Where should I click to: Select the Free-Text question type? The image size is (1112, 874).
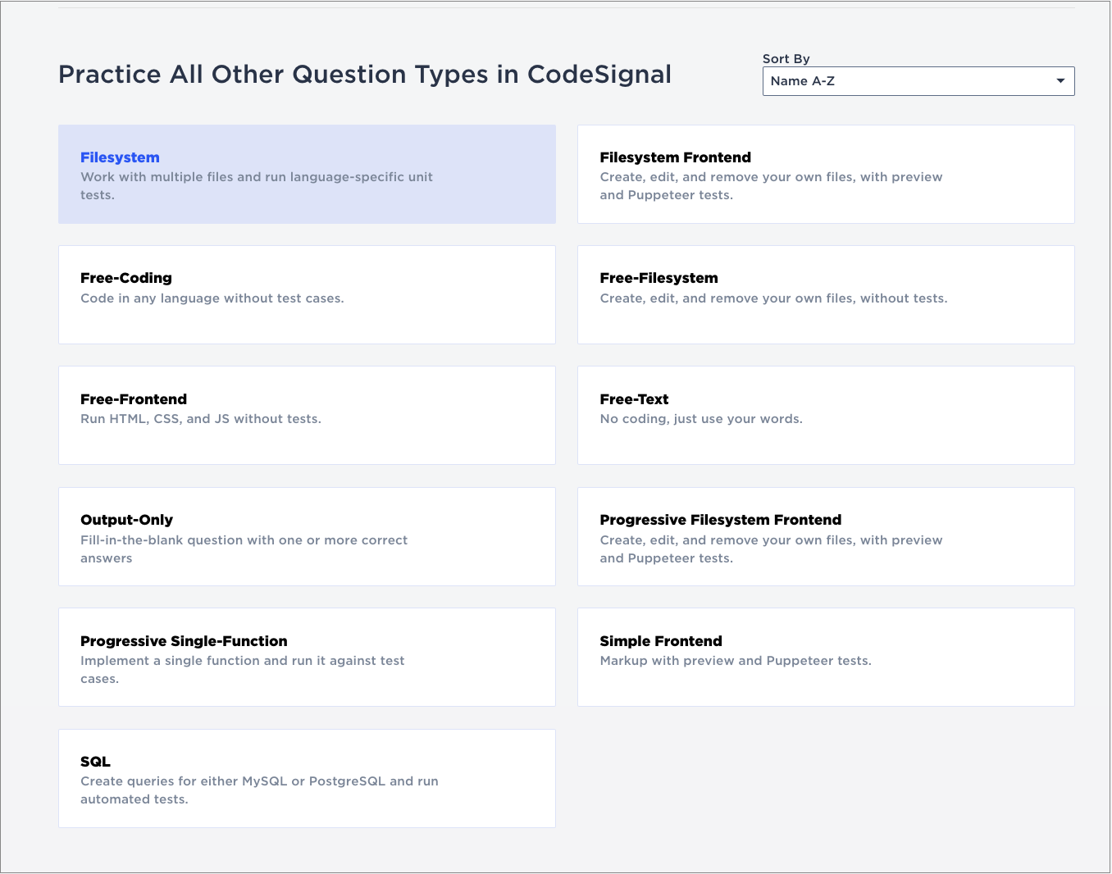pos(826,415)
